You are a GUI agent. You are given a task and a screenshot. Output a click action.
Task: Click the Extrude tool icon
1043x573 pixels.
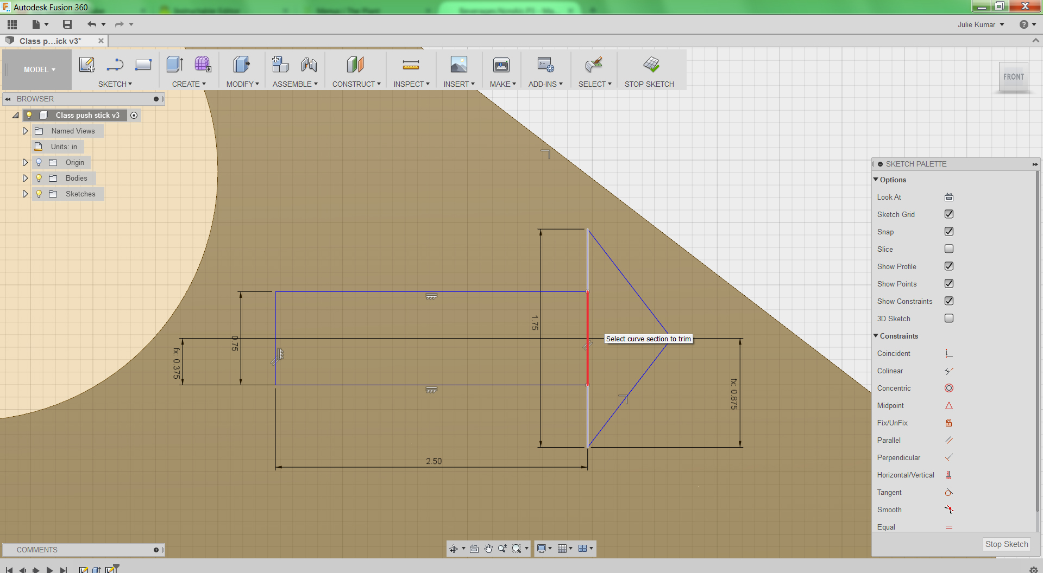pos(175,65)
